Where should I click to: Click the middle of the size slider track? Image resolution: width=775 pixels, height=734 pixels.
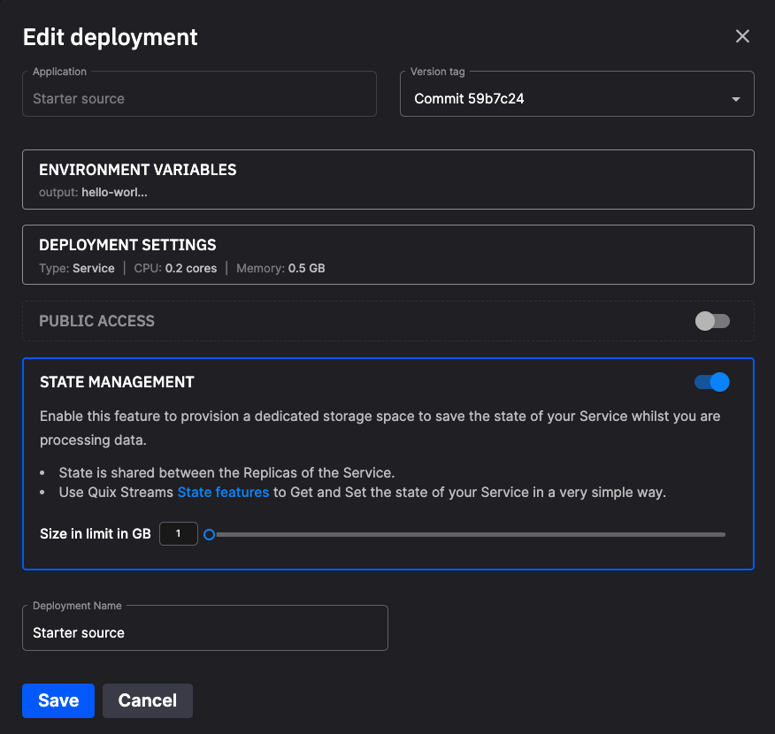coord(467,534)
